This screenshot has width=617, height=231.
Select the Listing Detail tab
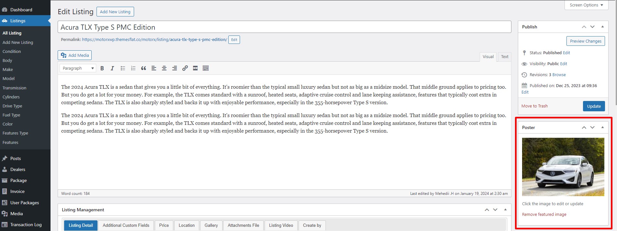pyautogui.click(x=81, y=225)
